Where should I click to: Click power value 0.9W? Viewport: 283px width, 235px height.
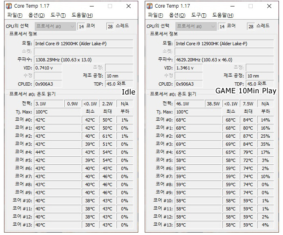coord(72,104)
